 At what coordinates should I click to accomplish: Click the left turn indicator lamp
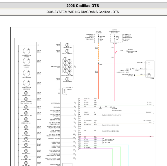[67, 45]
